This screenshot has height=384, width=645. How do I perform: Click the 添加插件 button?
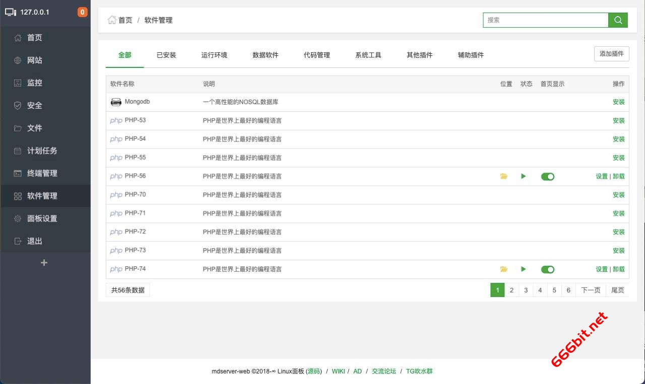click(x=611, y=53)
